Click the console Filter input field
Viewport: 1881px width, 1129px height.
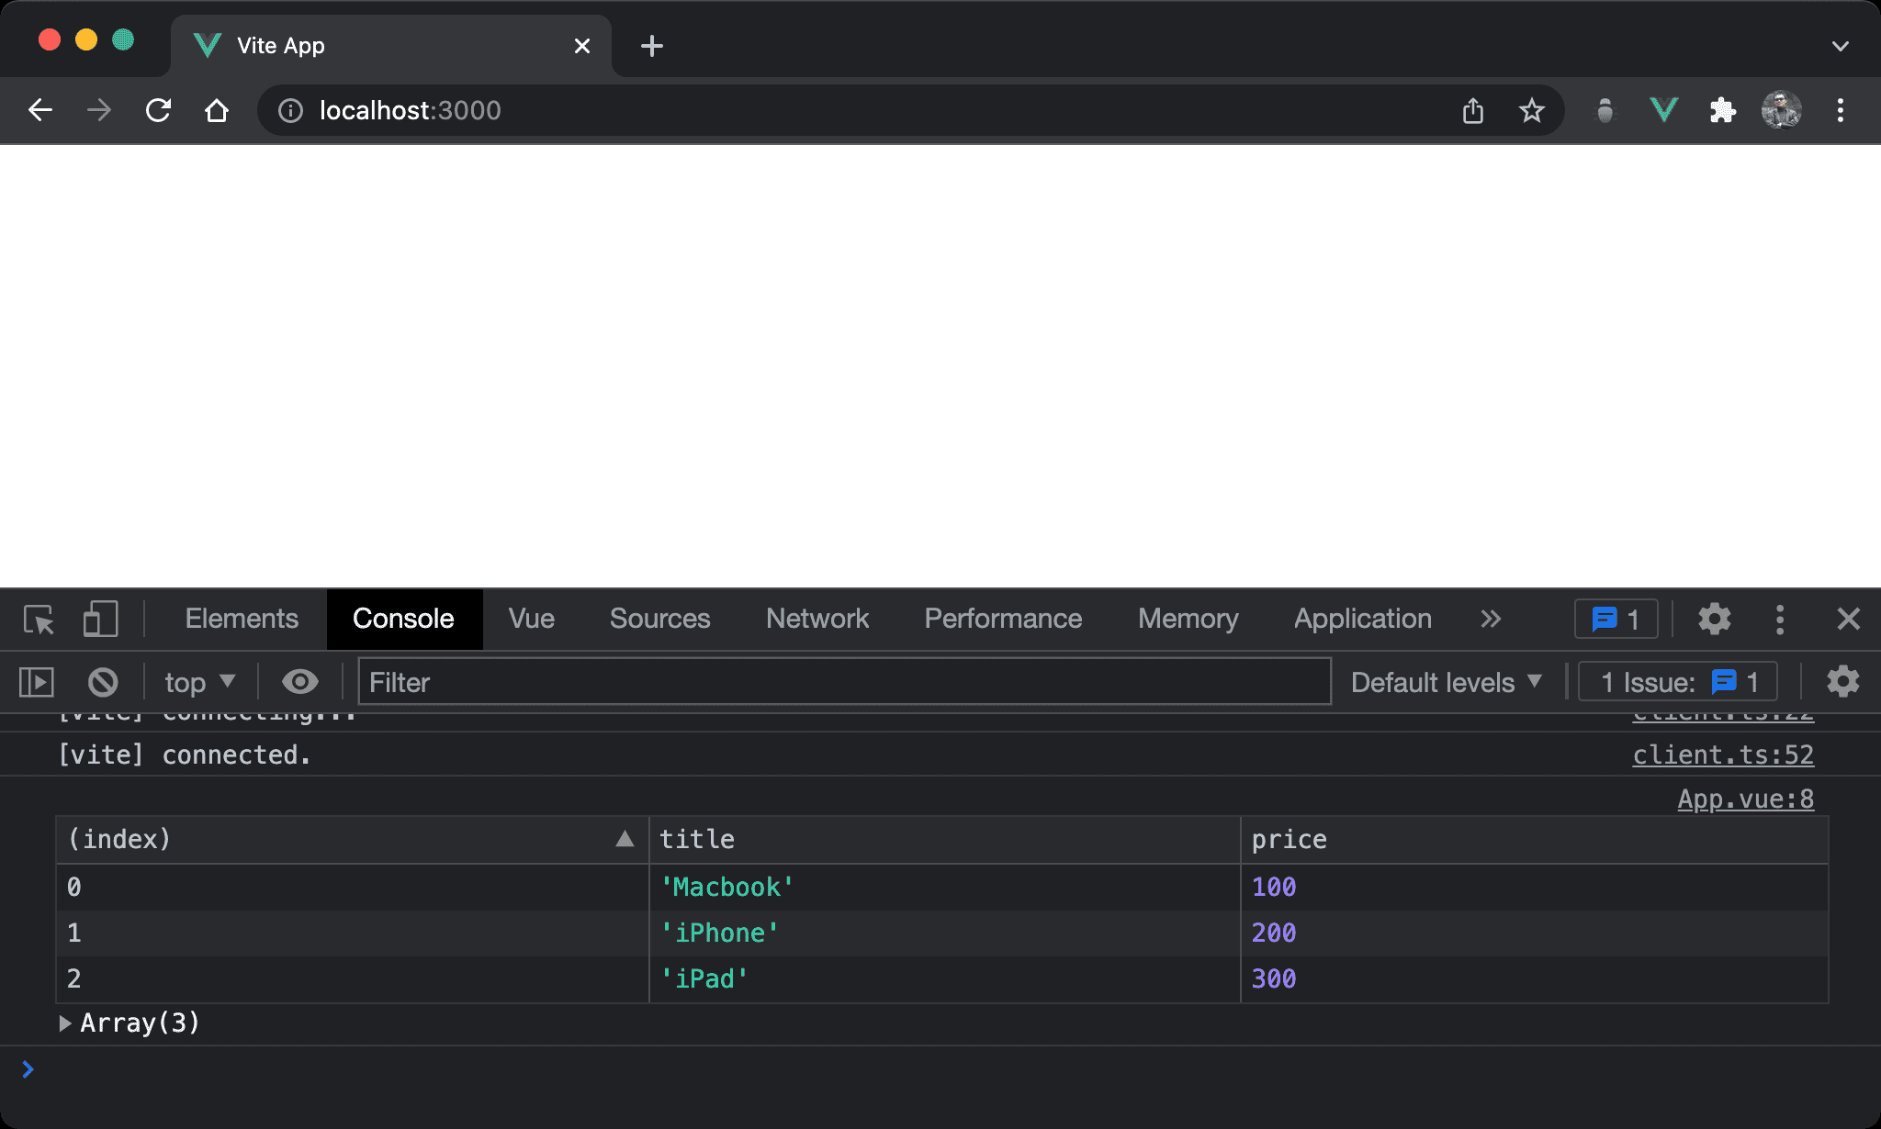(843, 682)
